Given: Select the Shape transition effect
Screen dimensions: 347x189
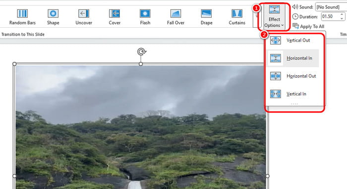Looking at the screenshot, I should coord(53,17).
